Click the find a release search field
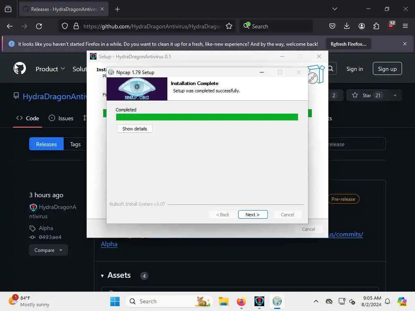The image size is (415, 311). 357,144
